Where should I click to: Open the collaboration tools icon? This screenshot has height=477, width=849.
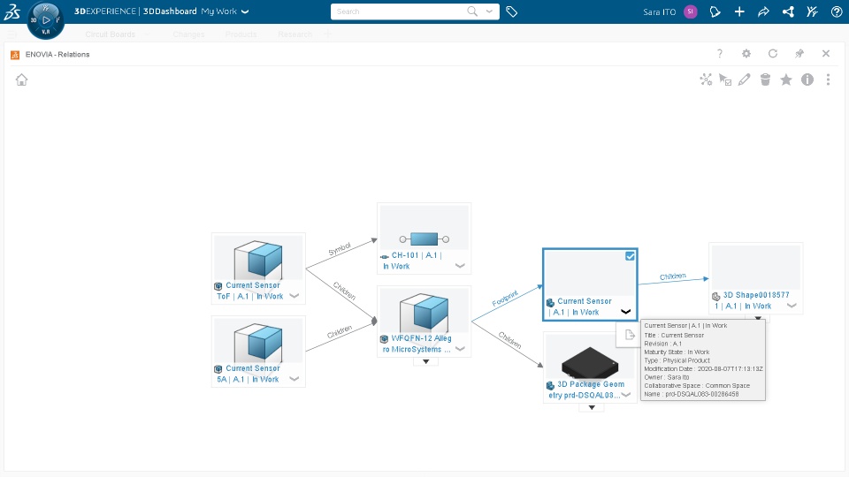tap(812, 11)
